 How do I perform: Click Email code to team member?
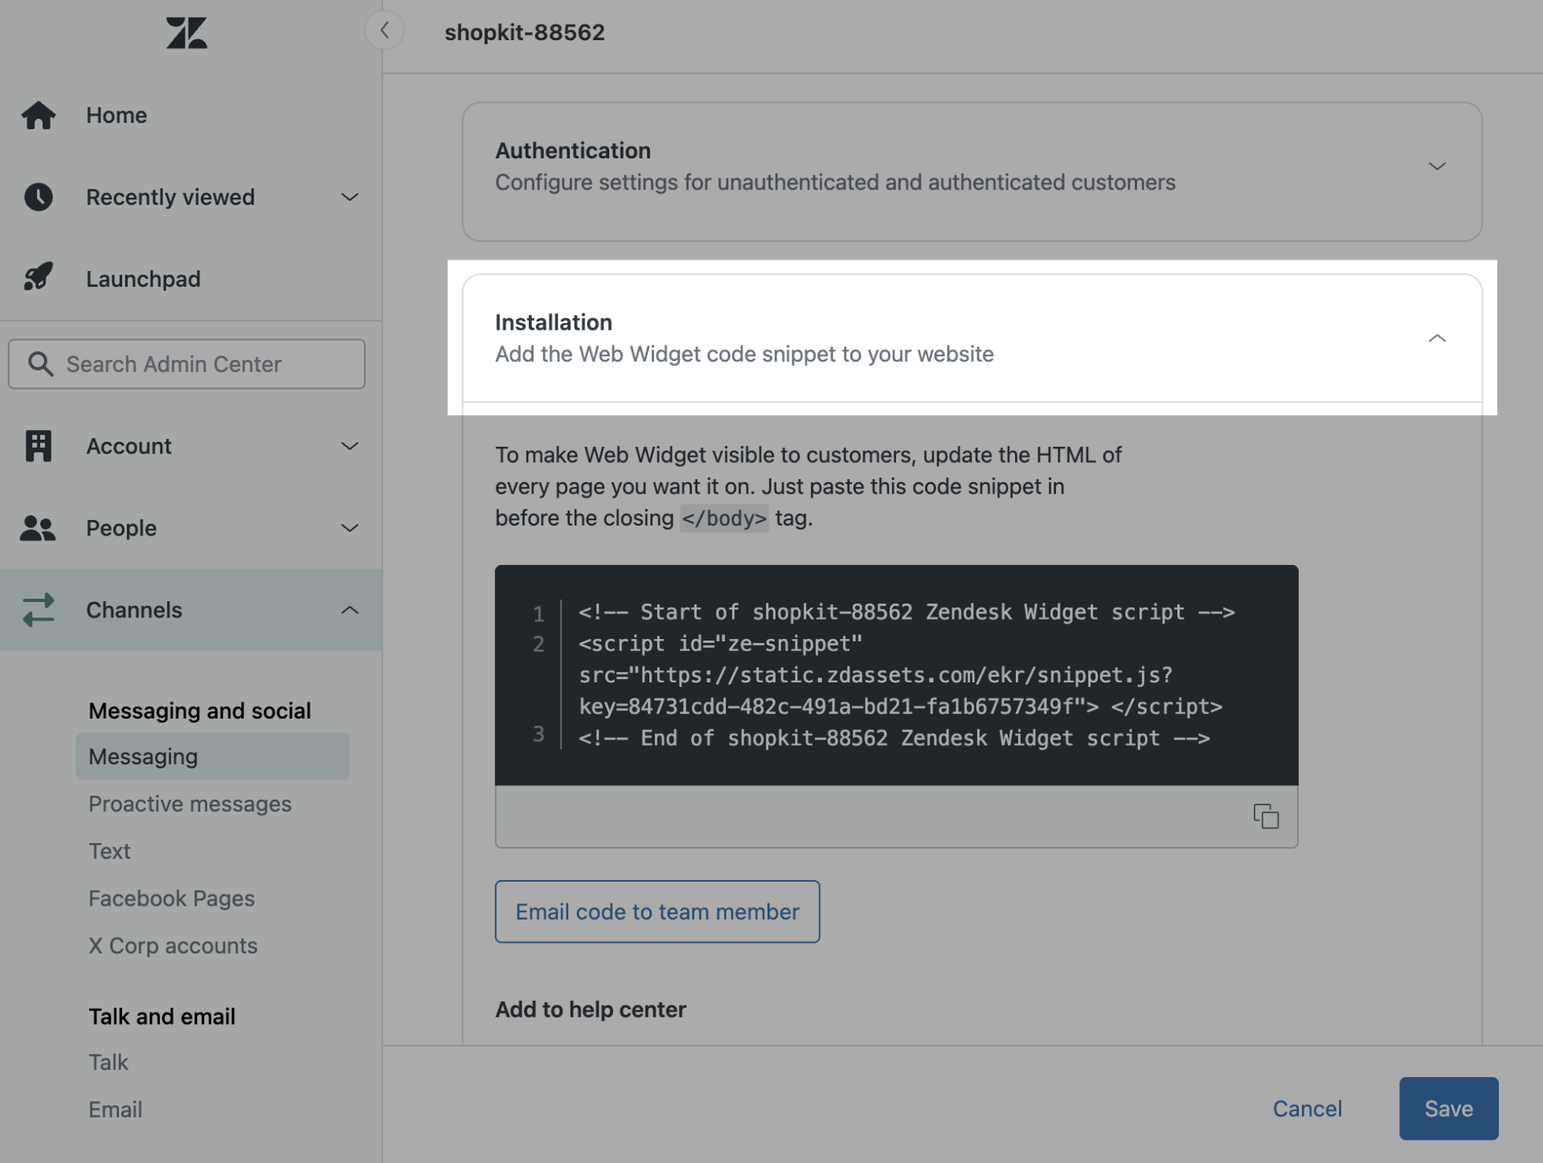tap(657, 911)
